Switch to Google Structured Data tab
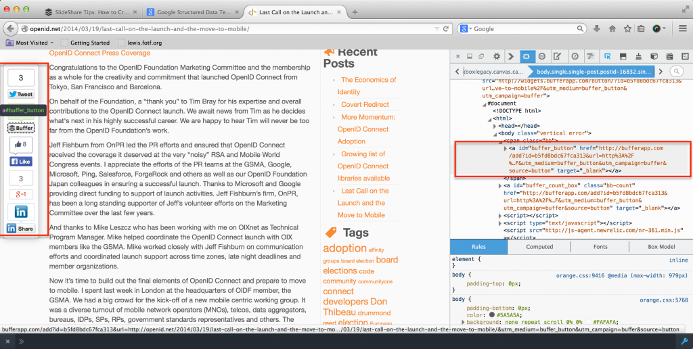This screenshot has height=349, width=693. (192, 12)
